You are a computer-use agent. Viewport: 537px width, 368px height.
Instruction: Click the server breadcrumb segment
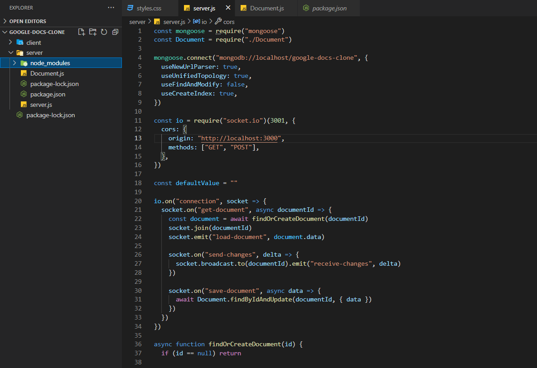pos(137,22)
